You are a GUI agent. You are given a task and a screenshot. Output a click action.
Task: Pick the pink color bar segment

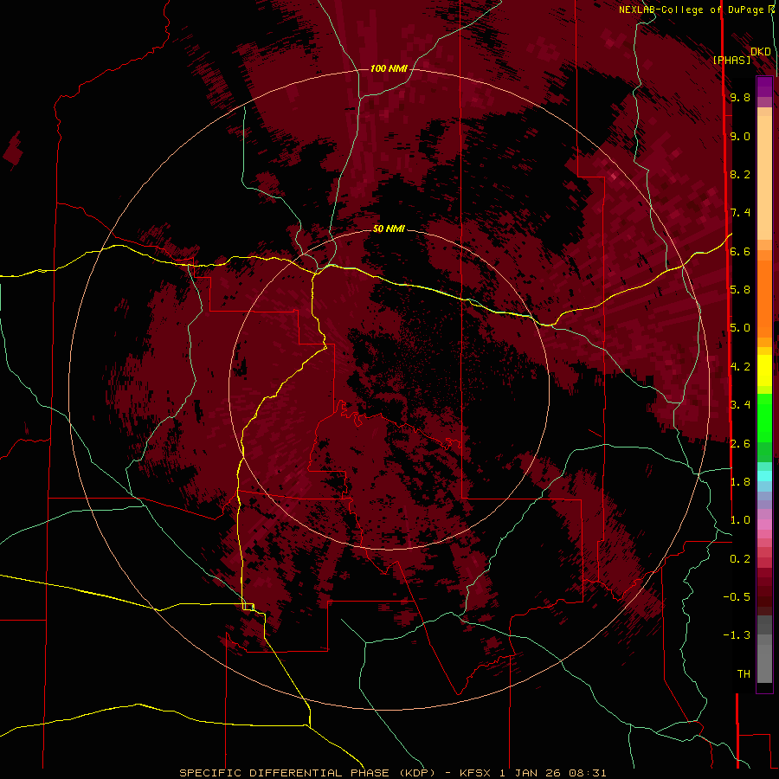tap(764, 524)
